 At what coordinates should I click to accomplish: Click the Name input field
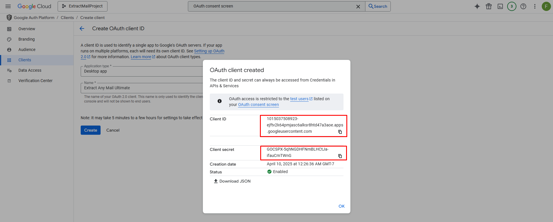tap(142, 88)
